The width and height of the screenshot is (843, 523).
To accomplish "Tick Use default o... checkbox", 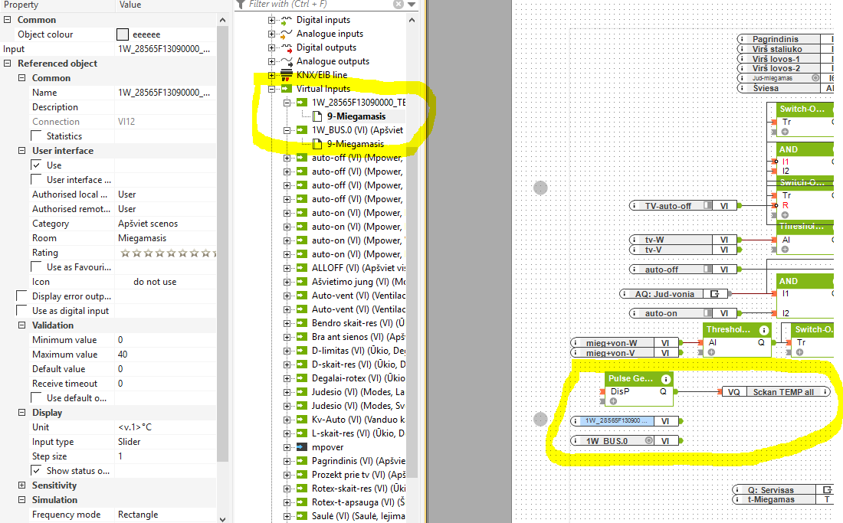I will (37, 398).
